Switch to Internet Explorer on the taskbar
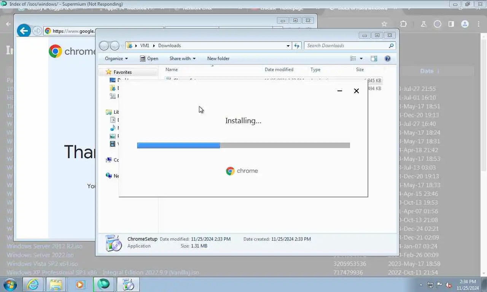The image size is (487, 292). click(33, 284)
